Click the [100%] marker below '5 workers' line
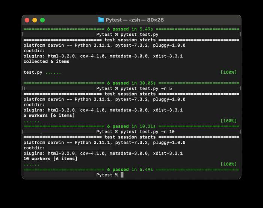Screen dimensions: 263x208 [x=228, y=121]
